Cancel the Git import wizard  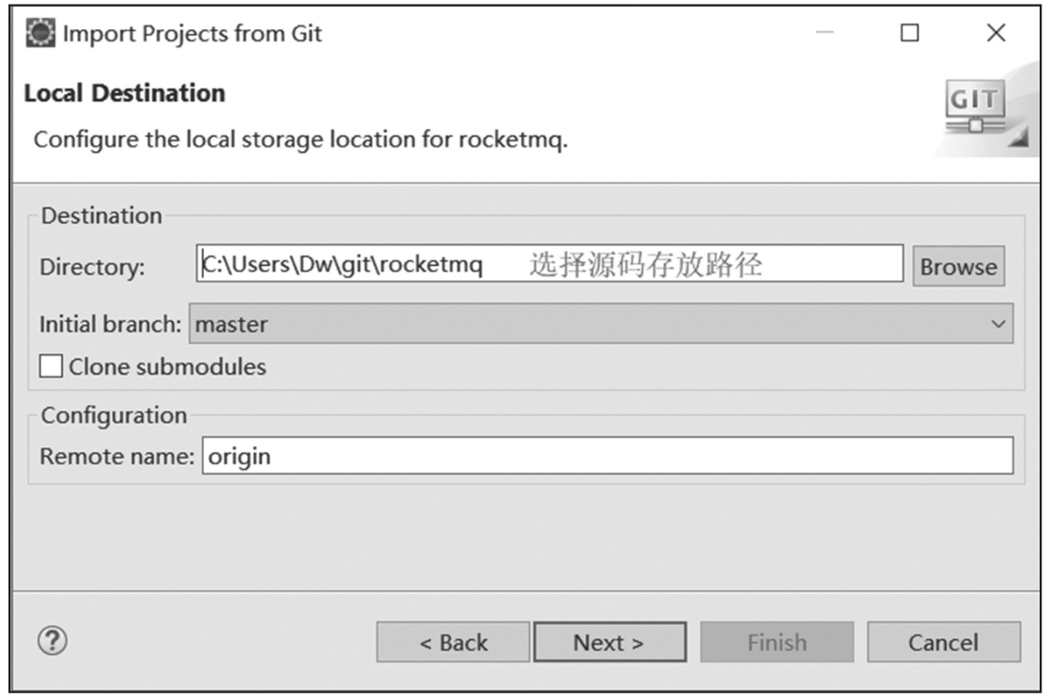point(944,643)
